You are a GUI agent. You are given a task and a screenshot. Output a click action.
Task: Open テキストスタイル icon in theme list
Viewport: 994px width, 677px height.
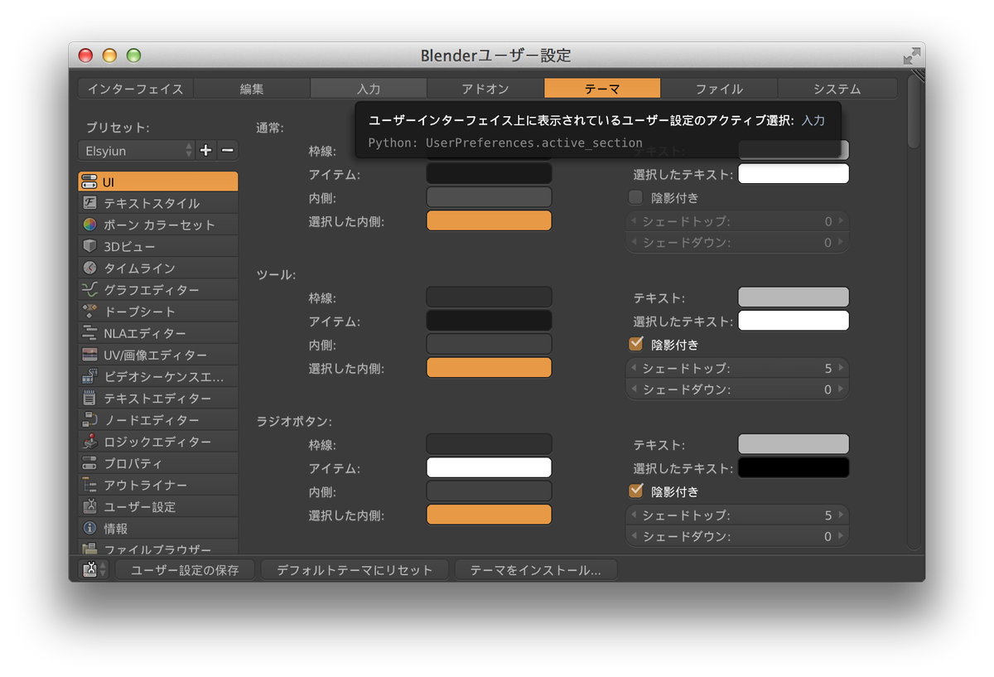[89, 203]
